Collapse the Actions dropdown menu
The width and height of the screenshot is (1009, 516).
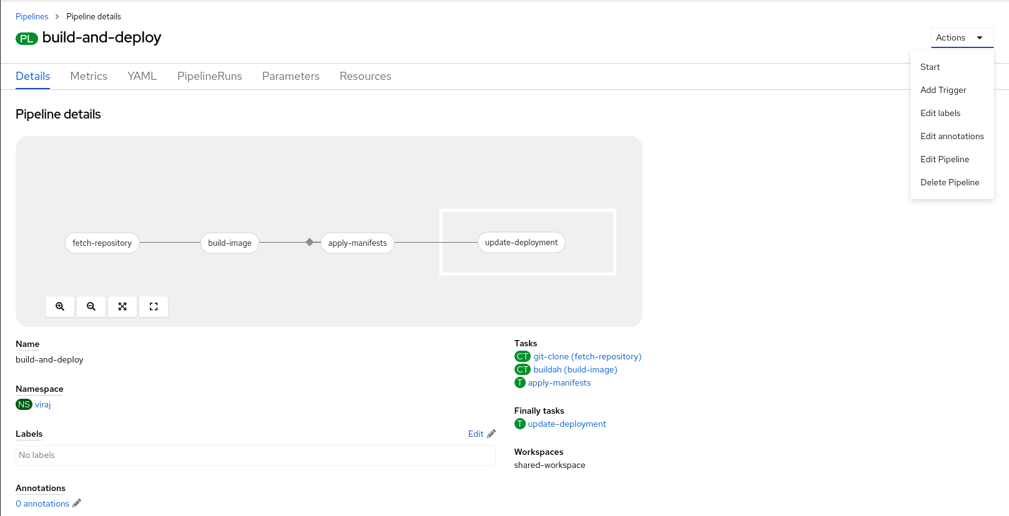962,37
